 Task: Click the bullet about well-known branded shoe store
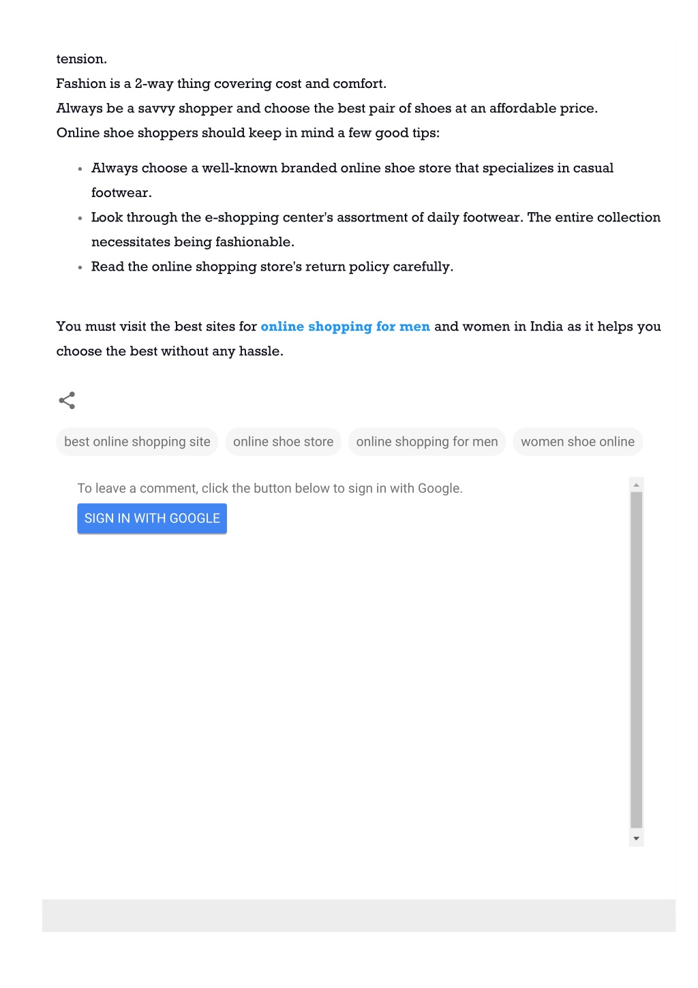tap(352, 180)
